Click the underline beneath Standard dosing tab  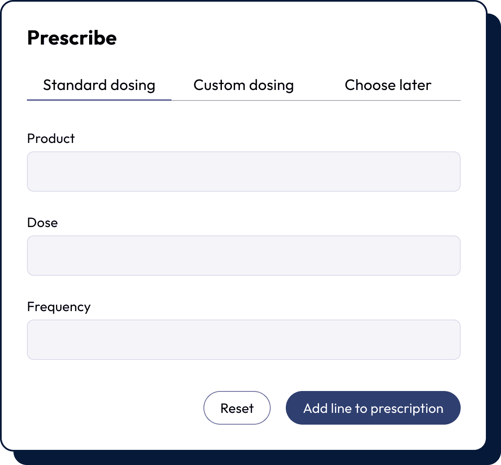coord(99,100)
